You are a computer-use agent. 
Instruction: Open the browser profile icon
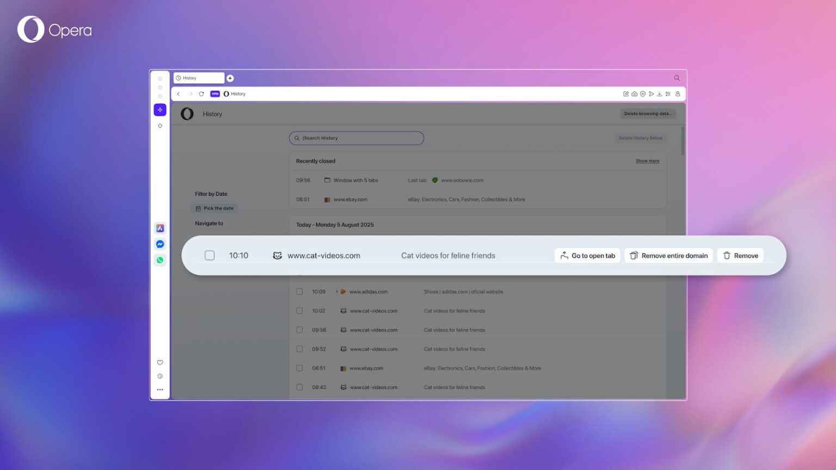pos(678,94)
